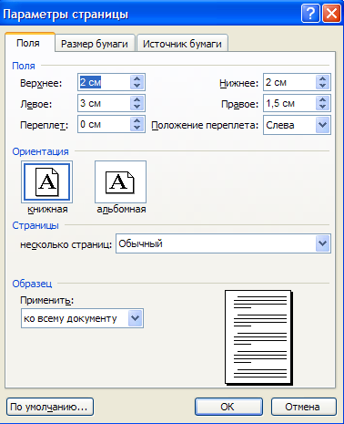
Task: Switch to the Размер бумаги tab
Action: [95, 44]
